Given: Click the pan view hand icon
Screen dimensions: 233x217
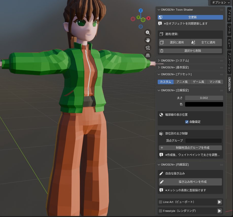Looking at the screenshot, I should pos(148,40).
